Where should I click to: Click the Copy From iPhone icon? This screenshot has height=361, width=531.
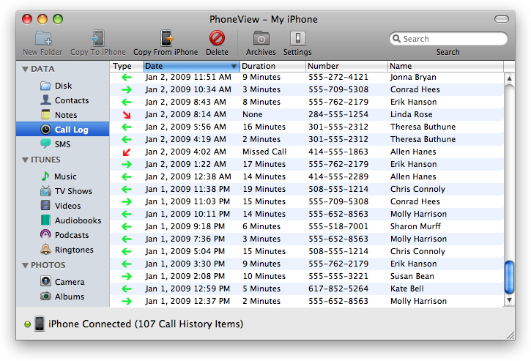[x=166, y=38]
